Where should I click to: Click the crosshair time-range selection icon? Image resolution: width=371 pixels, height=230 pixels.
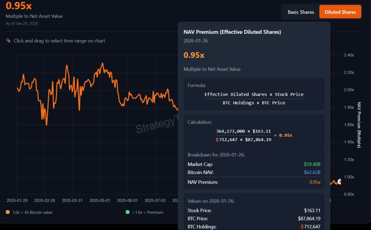pyautogui.click(x=8, y=41)
